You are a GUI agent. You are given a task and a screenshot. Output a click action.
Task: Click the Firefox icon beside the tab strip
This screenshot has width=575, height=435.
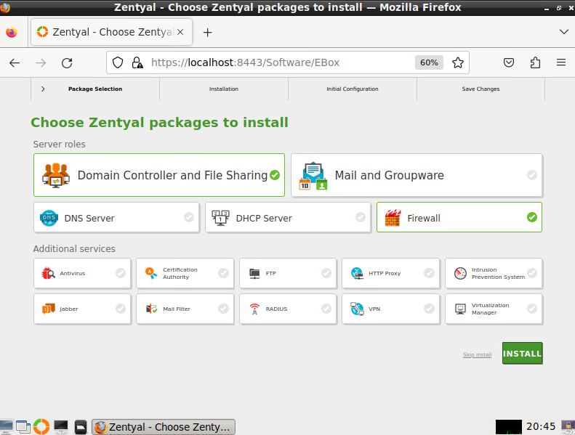click(x=12, y=32)
